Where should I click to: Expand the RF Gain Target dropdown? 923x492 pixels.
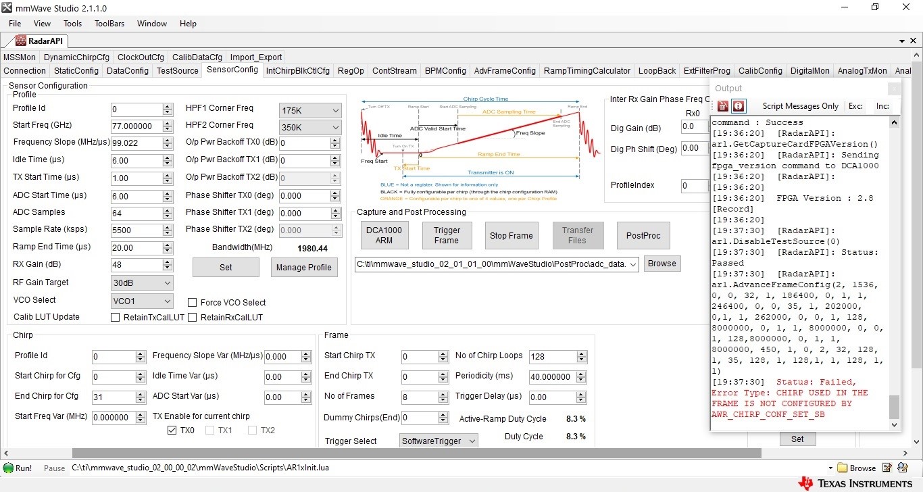[x=142, y=283]
